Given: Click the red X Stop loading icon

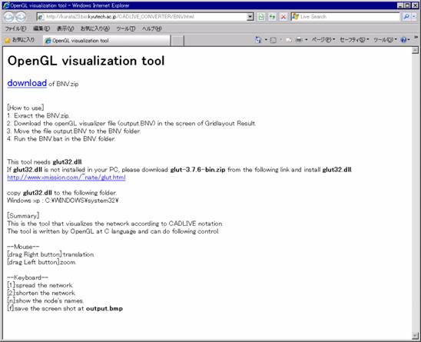Looking at the screenshot, I should pyautogui.click(x=283, y=17).
